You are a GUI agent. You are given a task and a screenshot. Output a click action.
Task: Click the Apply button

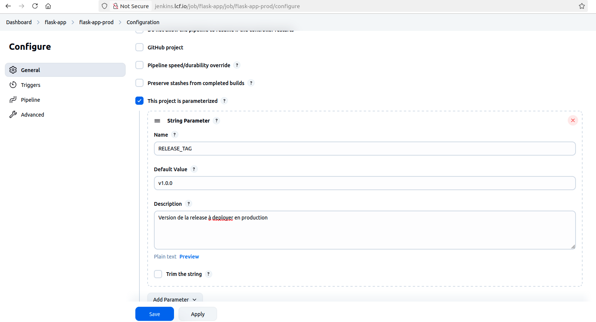[197, 314]
